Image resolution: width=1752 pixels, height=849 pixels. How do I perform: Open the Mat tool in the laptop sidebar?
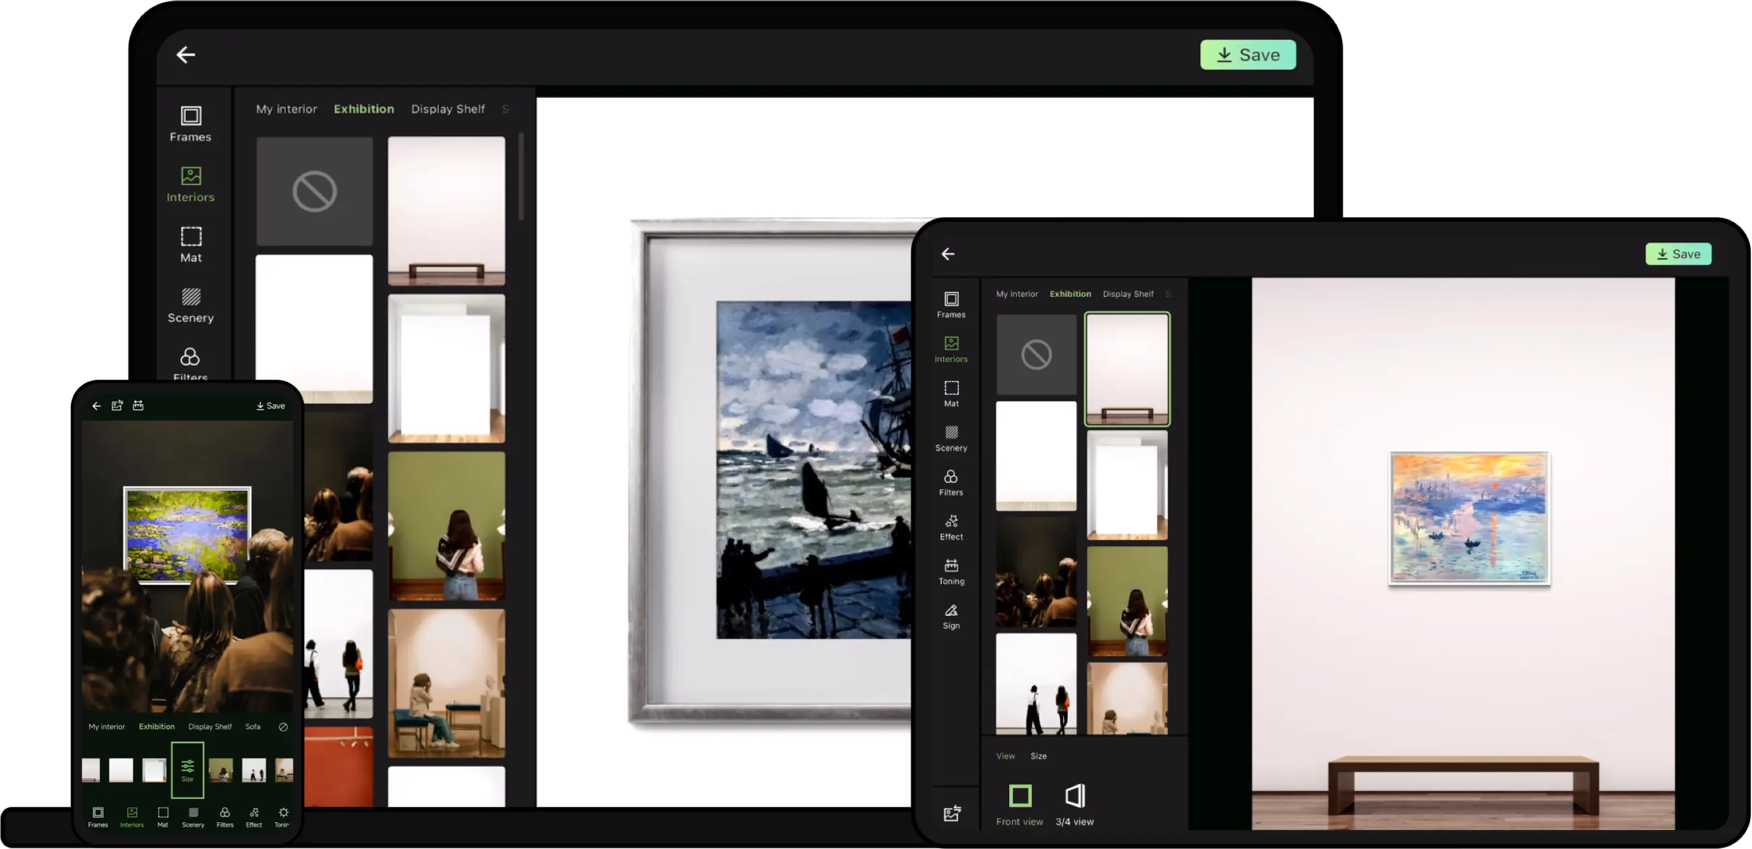[190, 245]
